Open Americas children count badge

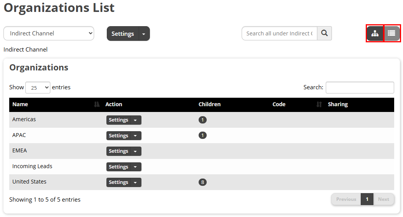click(202, 120)
